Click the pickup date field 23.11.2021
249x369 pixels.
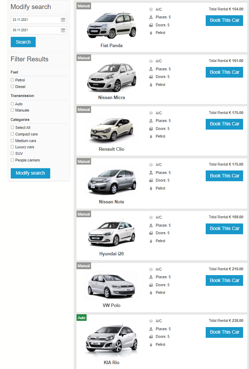tap(39, 20)
